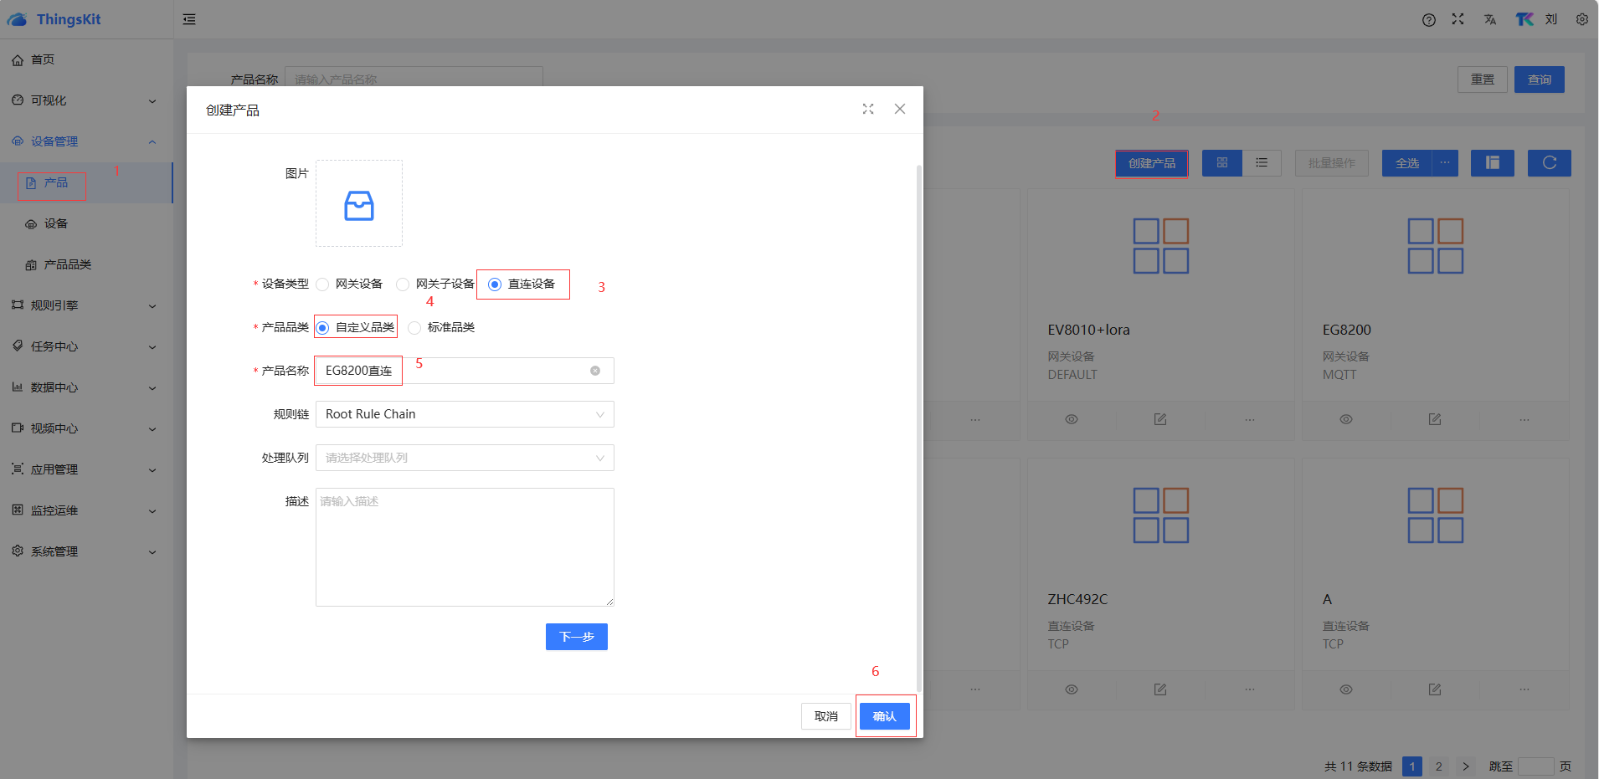Toggle fullscreen mode in top bar

coord(1458,19)
